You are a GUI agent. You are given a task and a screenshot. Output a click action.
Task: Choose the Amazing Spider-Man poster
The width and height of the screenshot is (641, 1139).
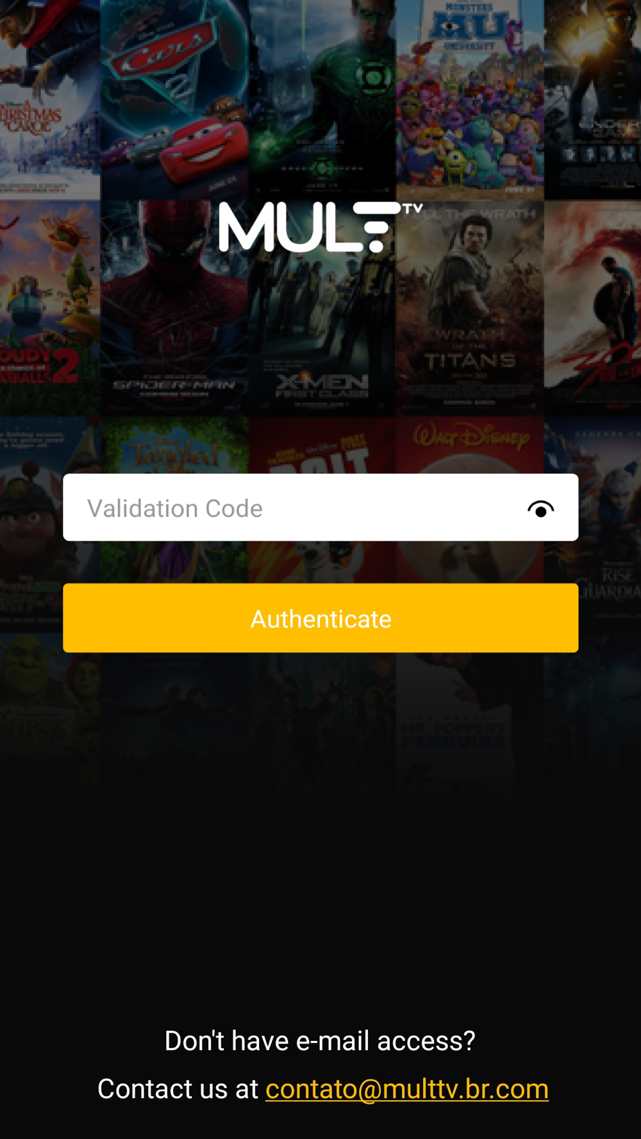click(174, 306)
